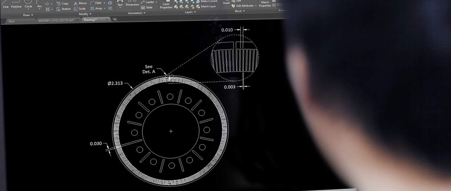Click the 0.003 dimension text
451x191 pixels.
229,87
